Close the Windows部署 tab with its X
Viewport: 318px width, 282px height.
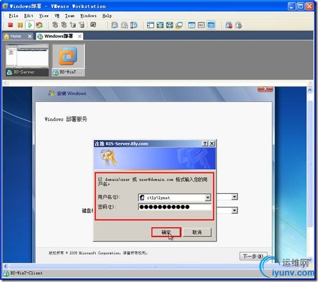(80, 36)
